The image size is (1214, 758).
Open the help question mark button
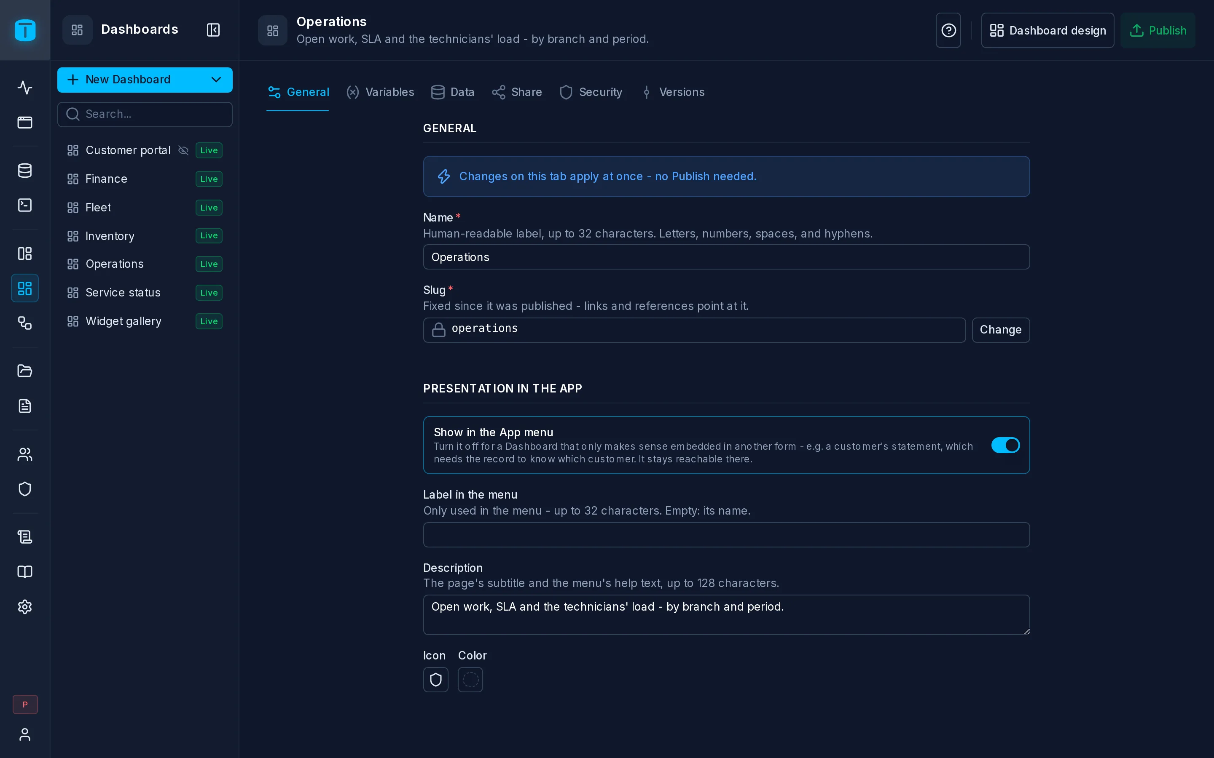[x=948, y=31]
